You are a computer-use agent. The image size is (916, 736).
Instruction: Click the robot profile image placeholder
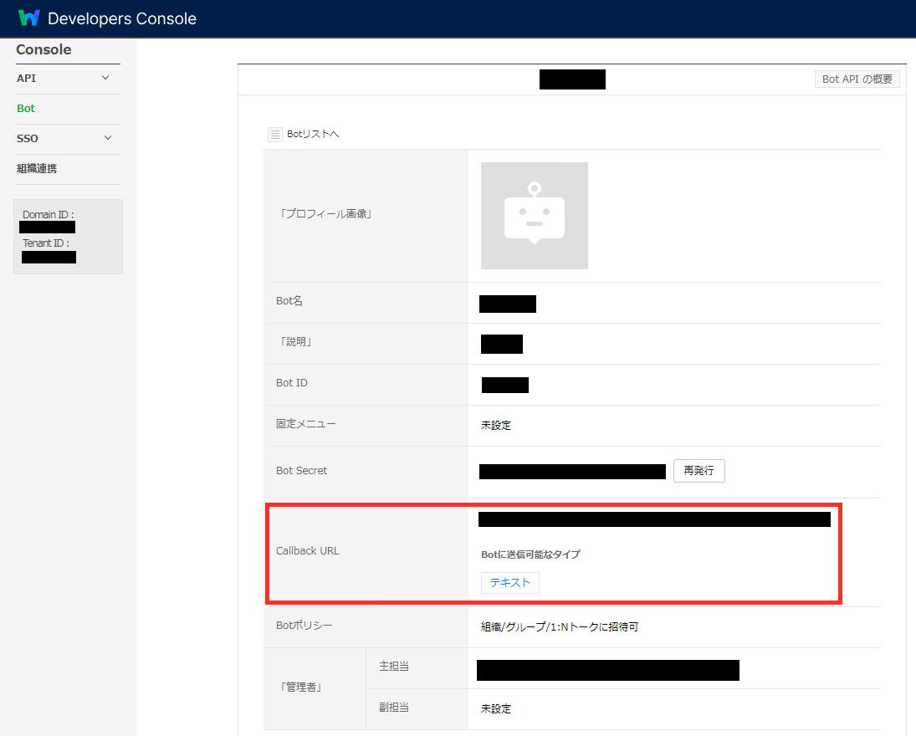coord(534,216)
